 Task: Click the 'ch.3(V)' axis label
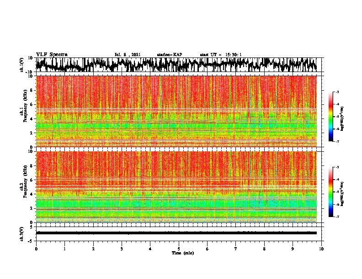22,234
